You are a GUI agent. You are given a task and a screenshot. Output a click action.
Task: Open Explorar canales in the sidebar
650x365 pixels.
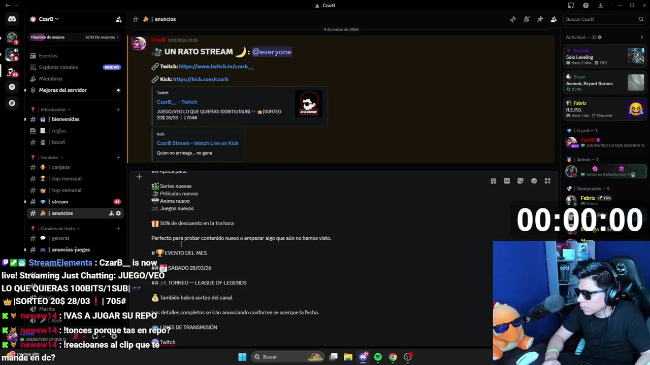point(74,67)
